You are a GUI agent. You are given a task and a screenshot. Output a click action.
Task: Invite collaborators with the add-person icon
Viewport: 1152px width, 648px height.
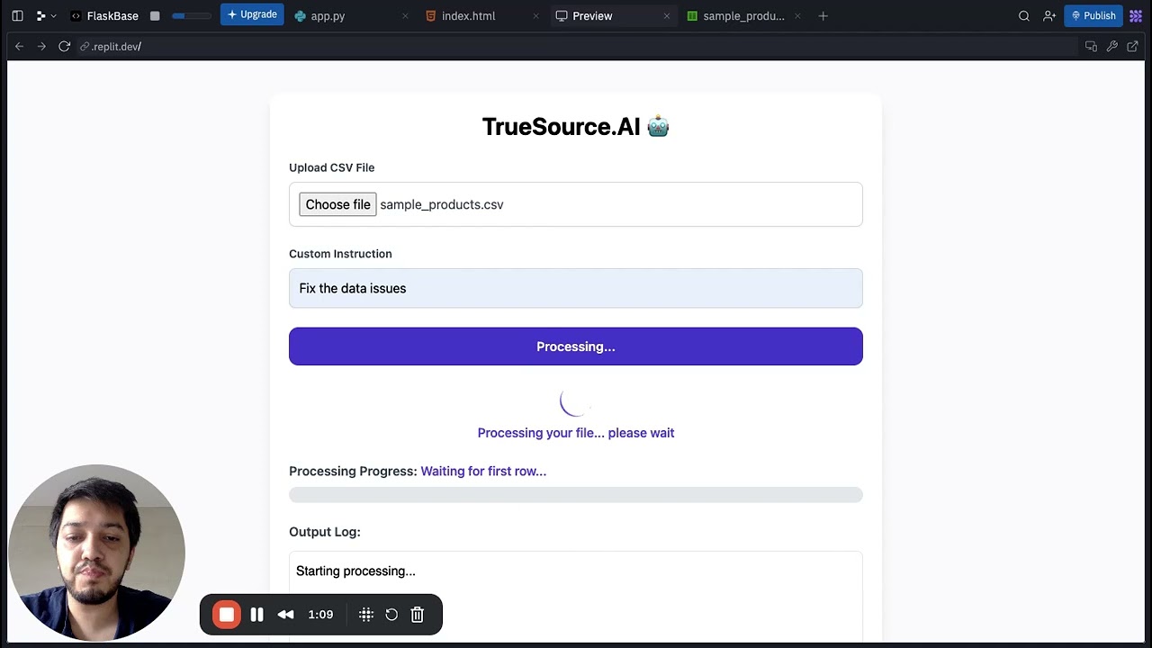(1049, 16)
